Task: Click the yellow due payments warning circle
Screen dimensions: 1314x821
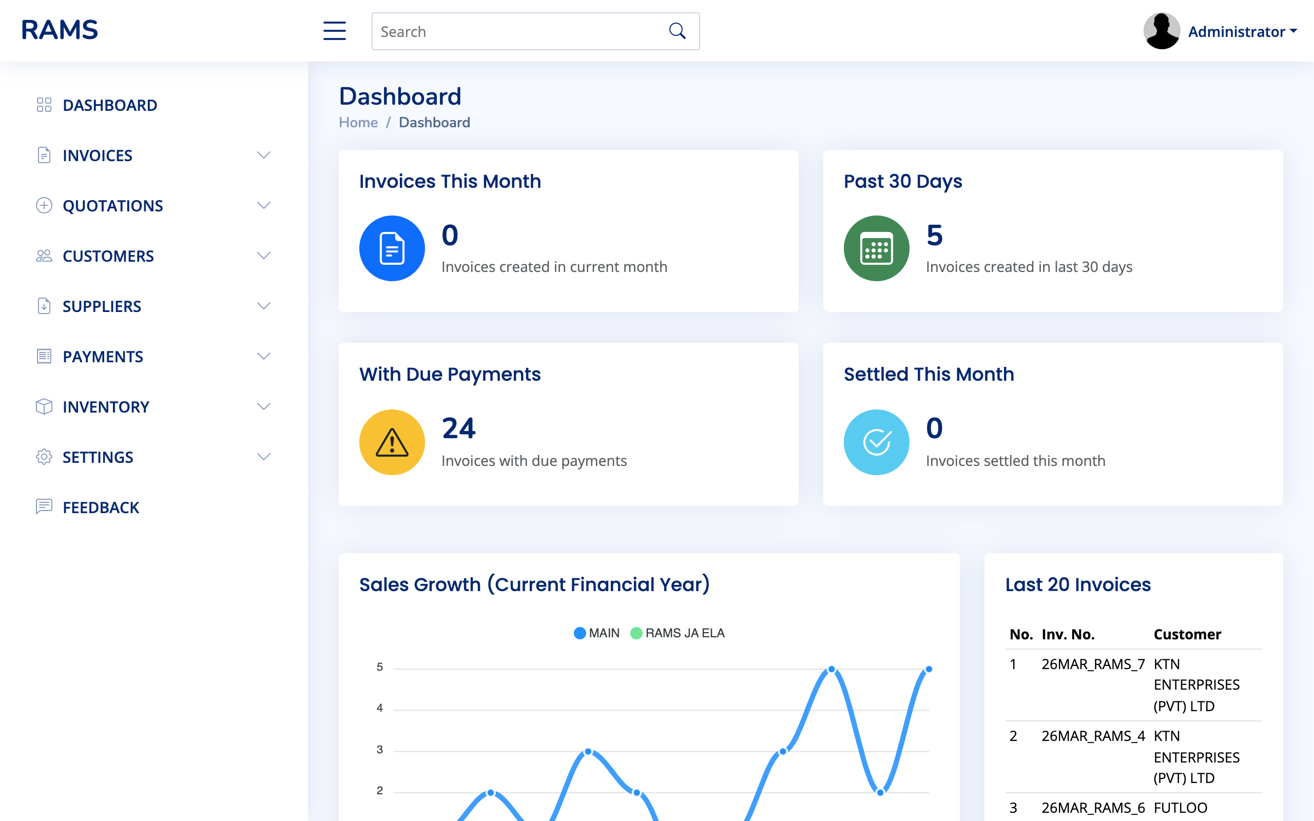Action: coord(392,441)
